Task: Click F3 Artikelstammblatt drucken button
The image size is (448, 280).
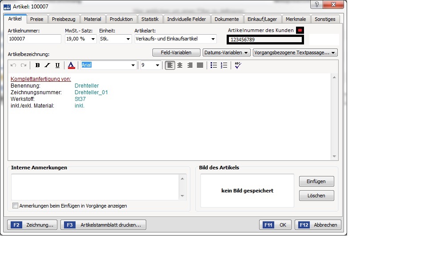Action: point(104,225)
